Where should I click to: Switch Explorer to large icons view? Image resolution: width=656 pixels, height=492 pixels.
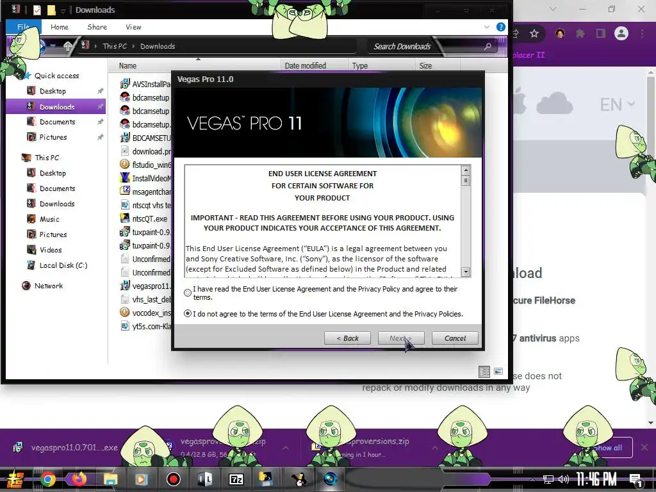498,372
